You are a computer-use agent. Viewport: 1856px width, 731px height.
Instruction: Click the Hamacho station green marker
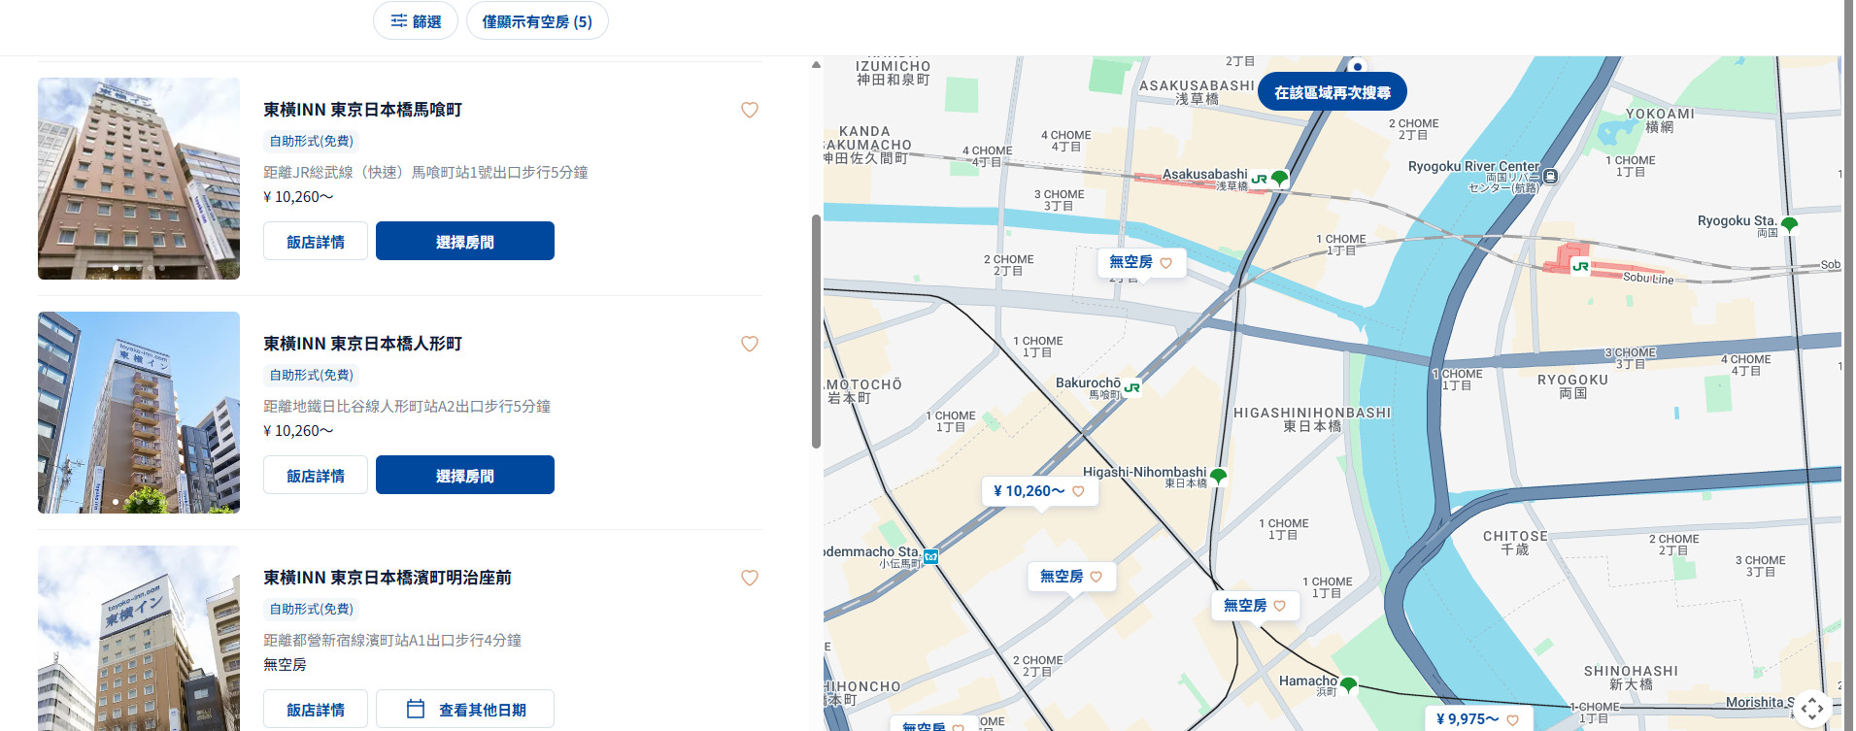pos(1348,684)
